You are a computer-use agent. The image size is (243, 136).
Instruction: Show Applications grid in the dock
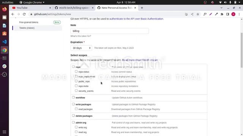tap(4, 132)
